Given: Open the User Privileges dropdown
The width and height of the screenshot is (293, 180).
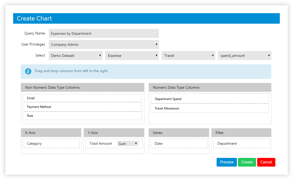Looking at the screenshot, I should (104, 44).
